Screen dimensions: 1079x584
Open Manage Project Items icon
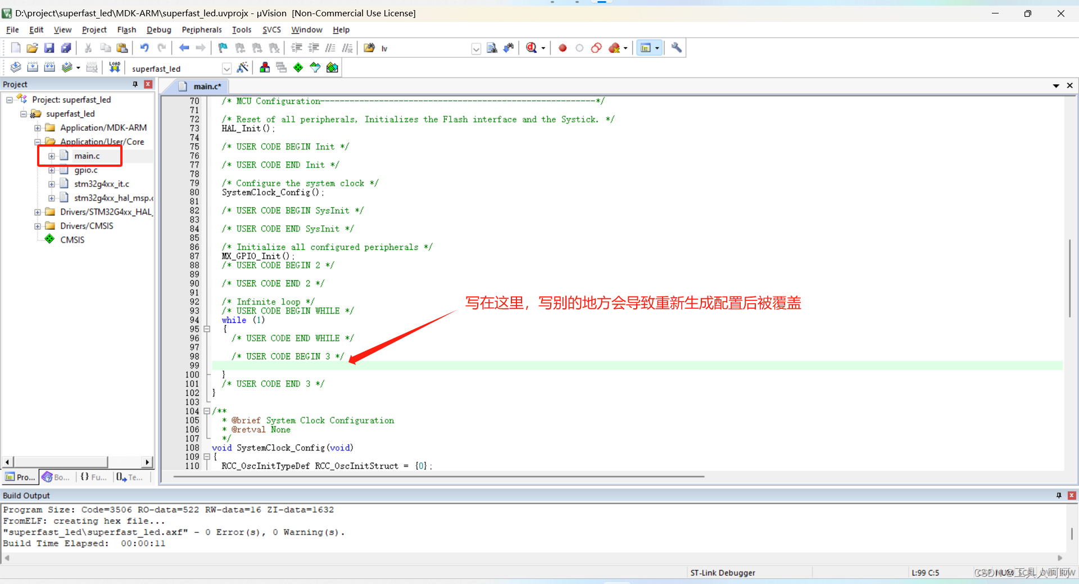tap(265, 68)
